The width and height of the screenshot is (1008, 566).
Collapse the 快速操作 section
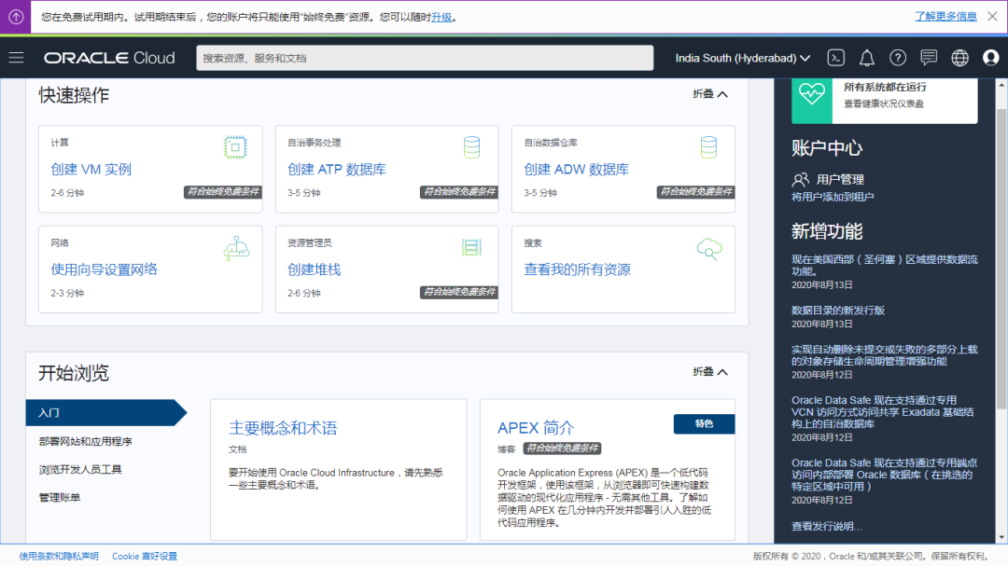point(709,94)
